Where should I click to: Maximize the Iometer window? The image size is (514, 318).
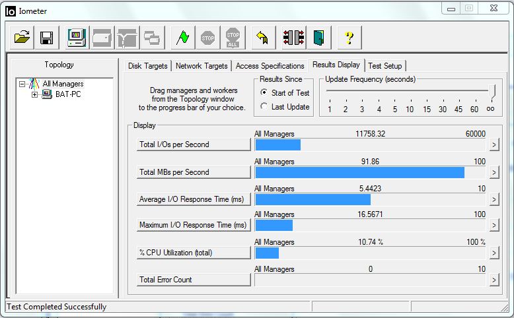(x=469, y=8)
